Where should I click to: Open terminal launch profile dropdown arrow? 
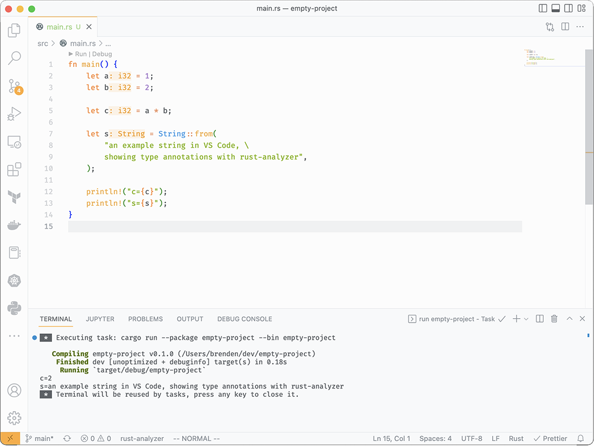(x=526, y=319)
